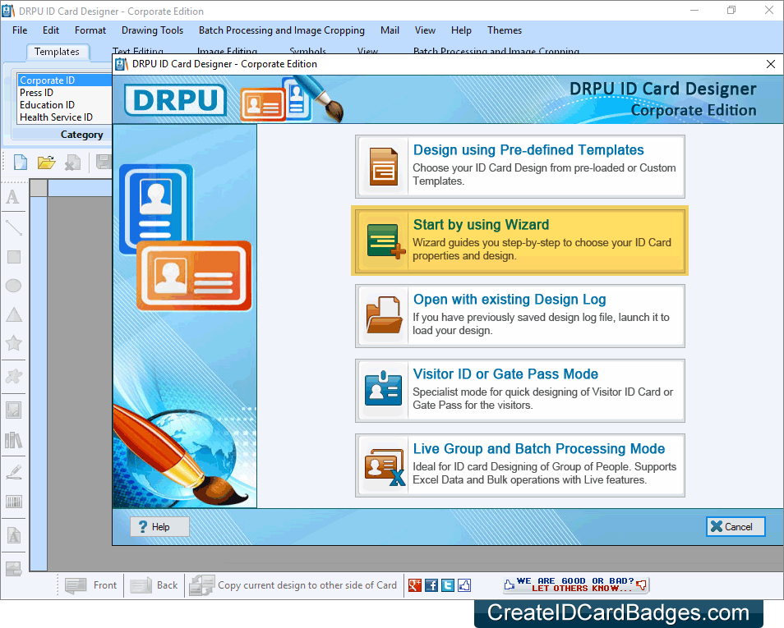Click the Help button in the dialog
This screenshot has height=628, width=784.
coord(160,526)
